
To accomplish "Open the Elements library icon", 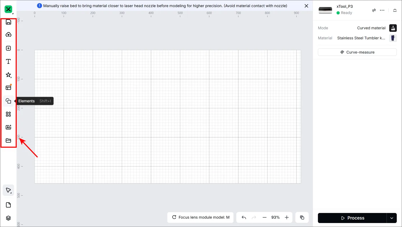I will (8, 101).
